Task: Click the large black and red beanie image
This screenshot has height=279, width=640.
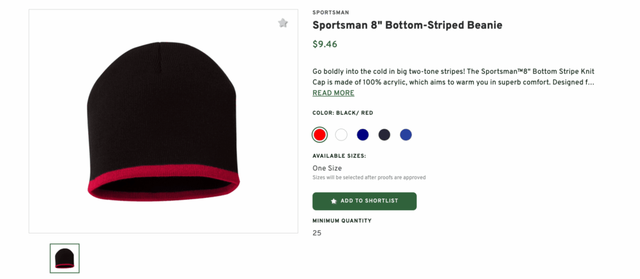Action: (x=162, y=122)
